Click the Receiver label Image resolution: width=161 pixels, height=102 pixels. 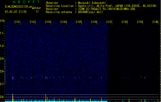pos(52,9)
